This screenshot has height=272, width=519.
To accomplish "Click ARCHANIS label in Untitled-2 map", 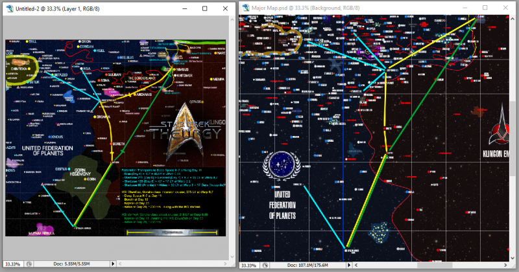I will 144,95.
